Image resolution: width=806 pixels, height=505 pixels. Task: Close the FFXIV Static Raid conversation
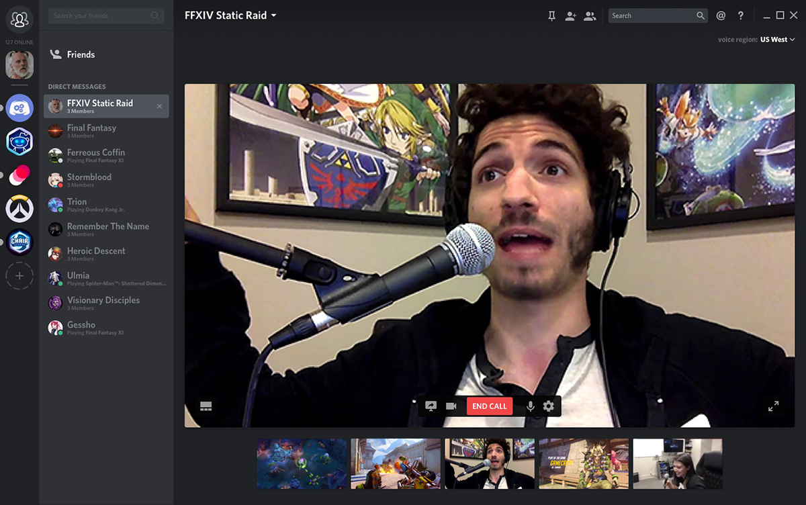[159, 106]
